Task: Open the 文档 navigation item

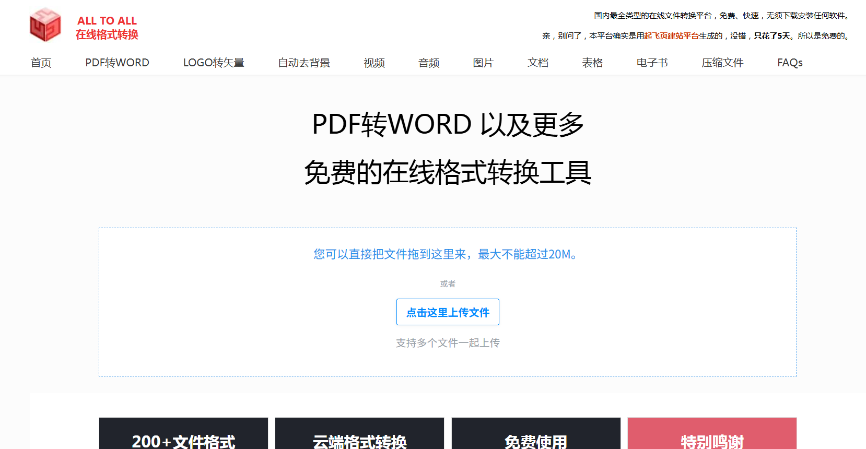Action: (538, 63)
